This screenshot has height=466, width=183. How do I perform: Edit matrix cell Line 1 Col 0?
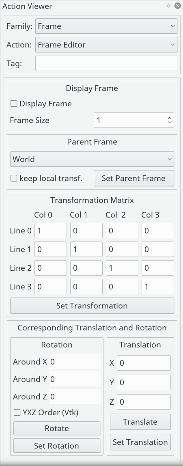coord(51,249)
